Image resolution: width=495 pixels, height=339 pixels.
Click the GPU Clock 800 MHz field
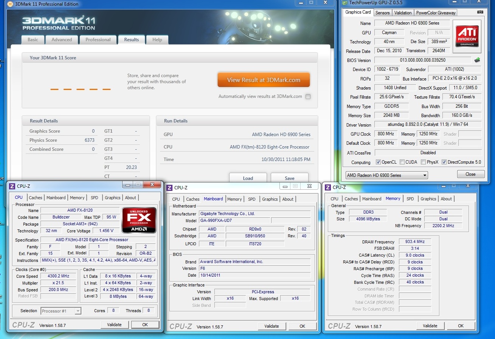(386, 134)
